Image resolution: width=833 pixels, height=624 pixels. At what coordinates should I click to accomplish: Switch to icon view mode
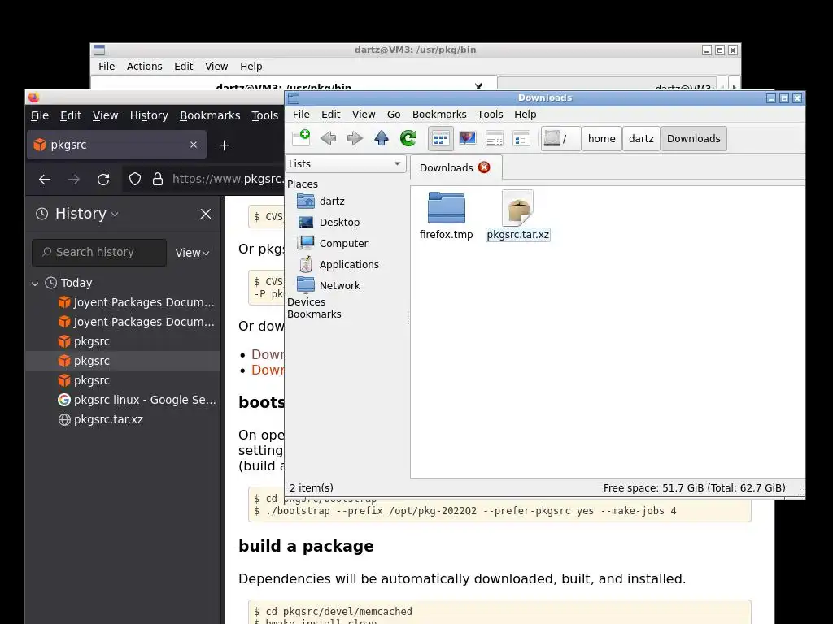(440, 138)
